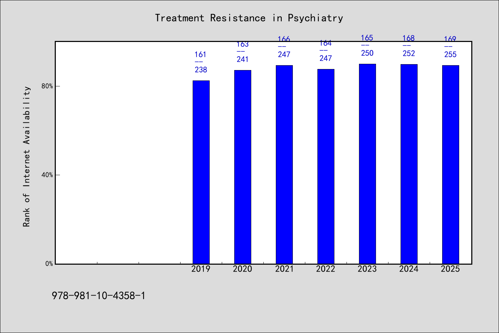The width and height of the screenshot is (499, 333).
Task: Click the 2023 x-axis label
Action: [367, 269]
